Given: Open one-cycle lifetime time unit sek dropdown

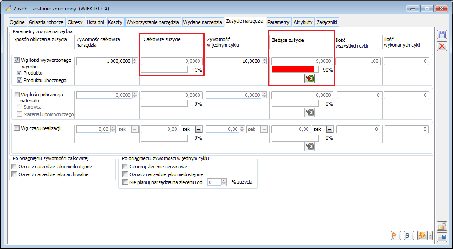Looking at the screenshot, I should tap(264, 129).
